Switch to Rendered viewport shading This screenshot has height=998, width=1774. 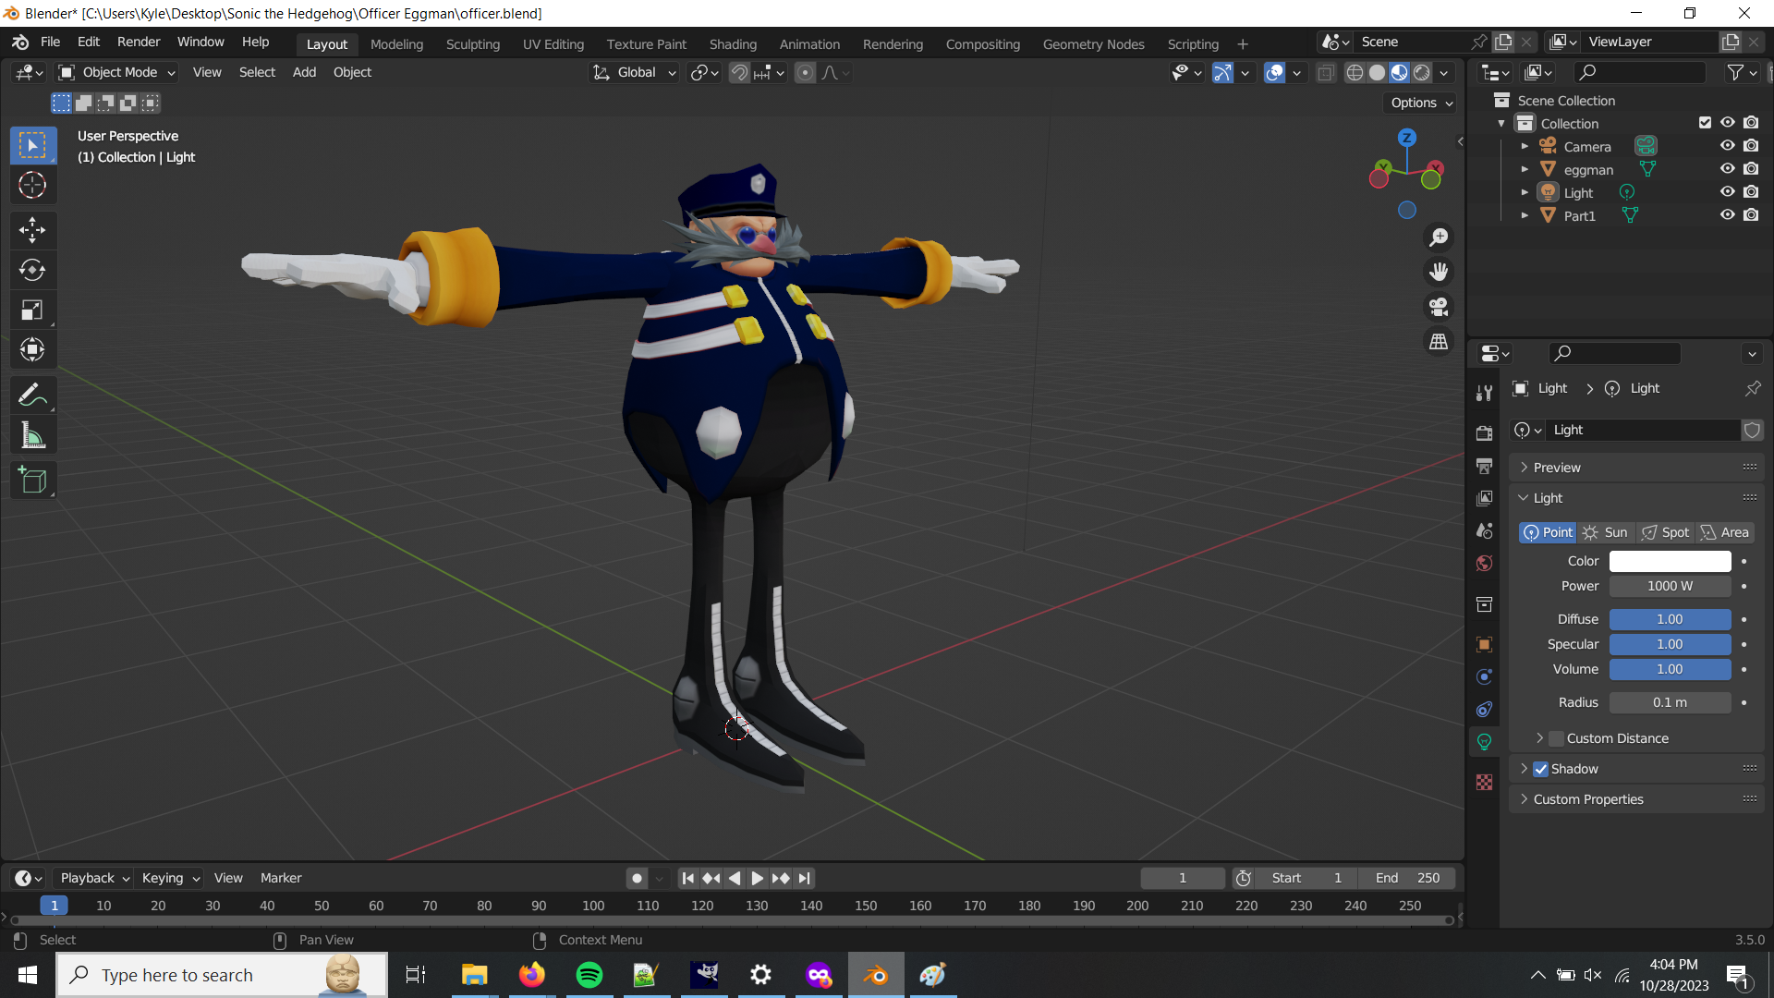click(x=1422, y=73)
